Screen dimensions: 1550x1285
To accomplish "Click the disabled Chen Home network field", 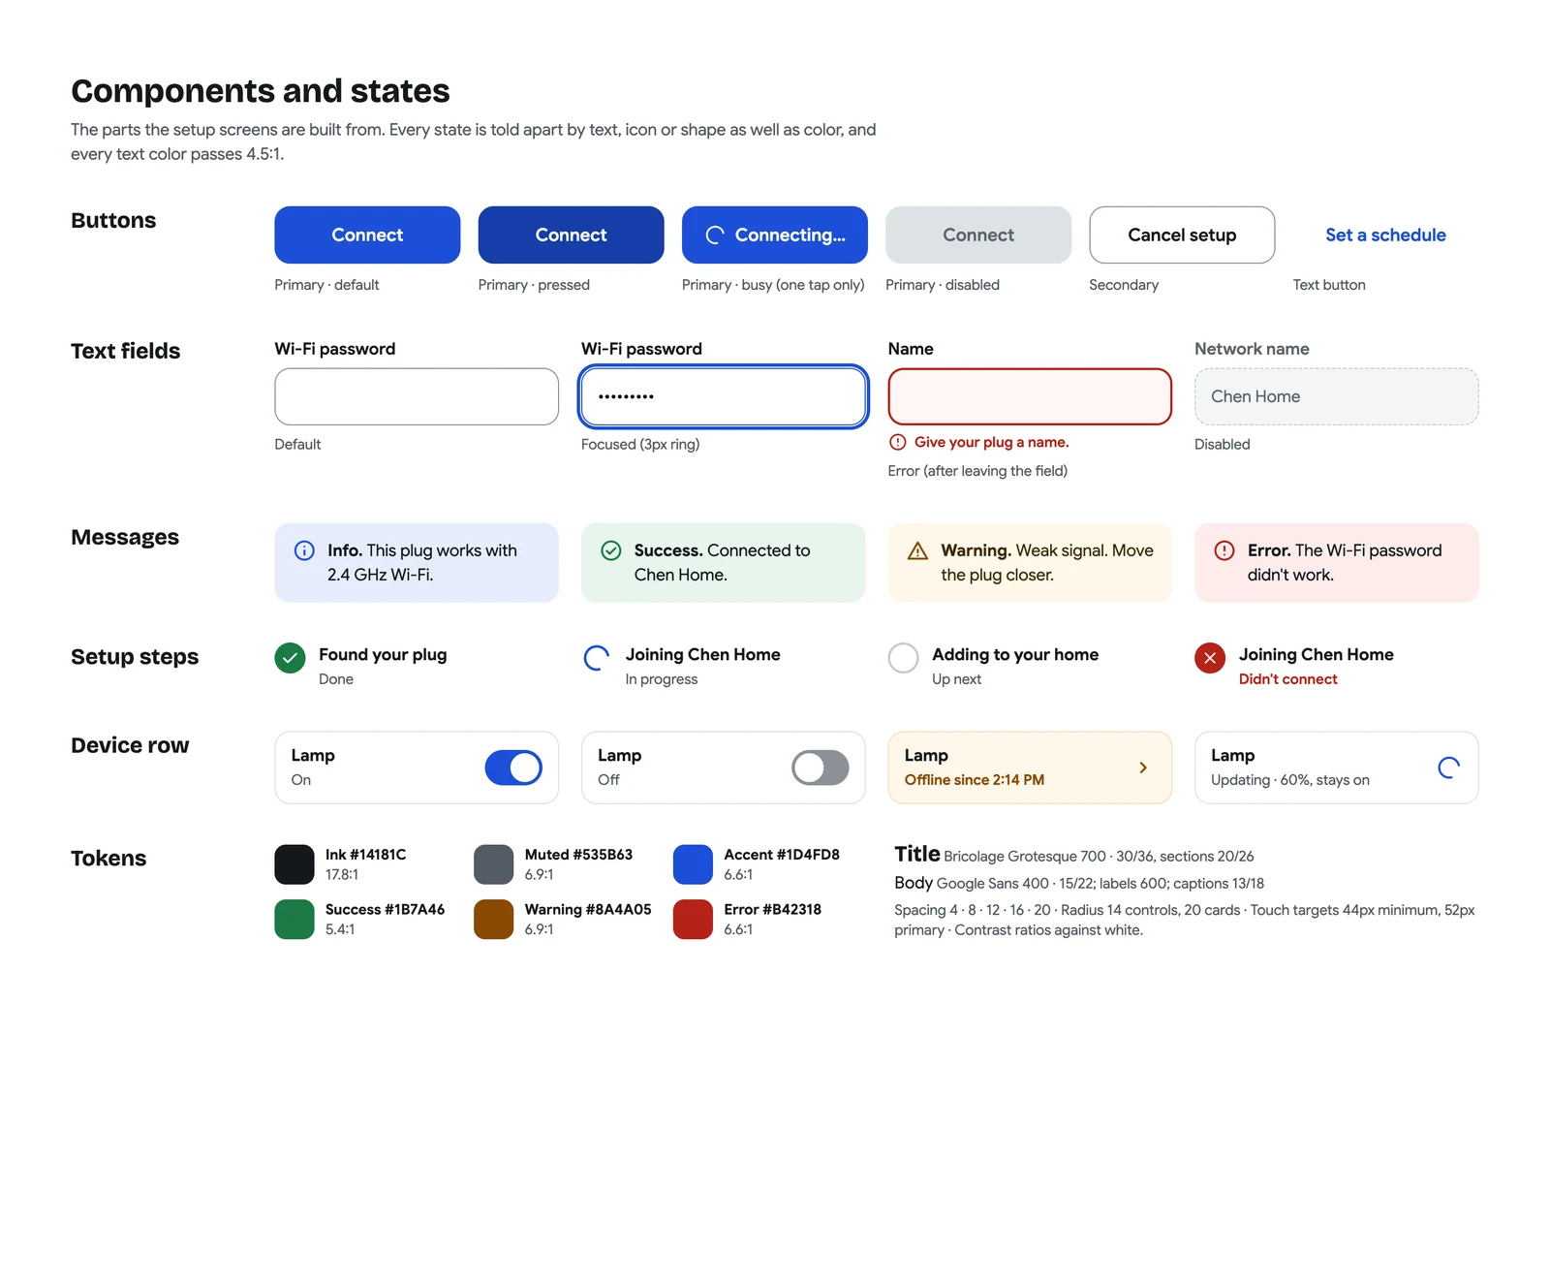I will pos(1337,396).
